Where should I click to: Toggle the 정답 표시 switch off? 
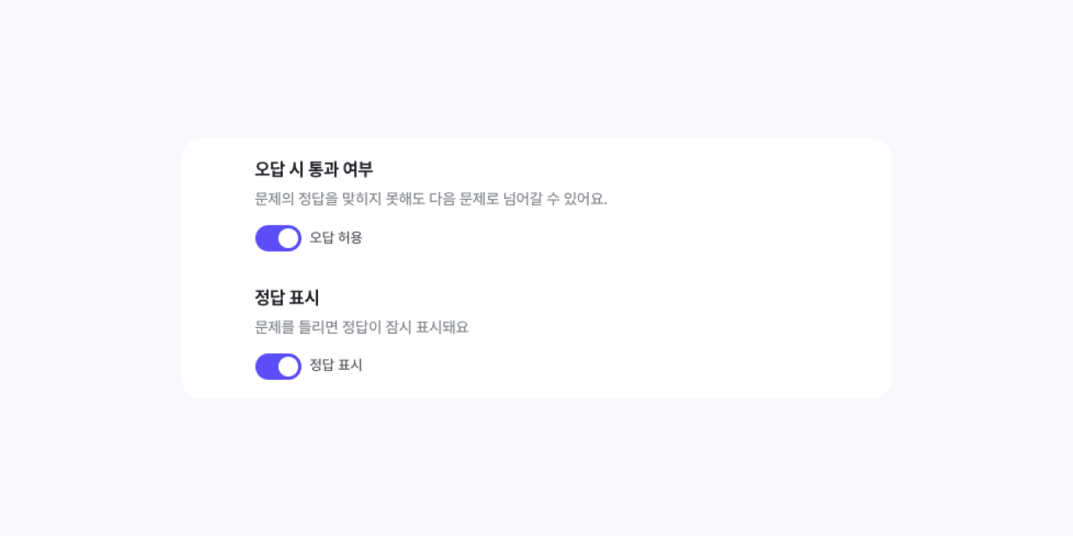(x=278, y=367)
